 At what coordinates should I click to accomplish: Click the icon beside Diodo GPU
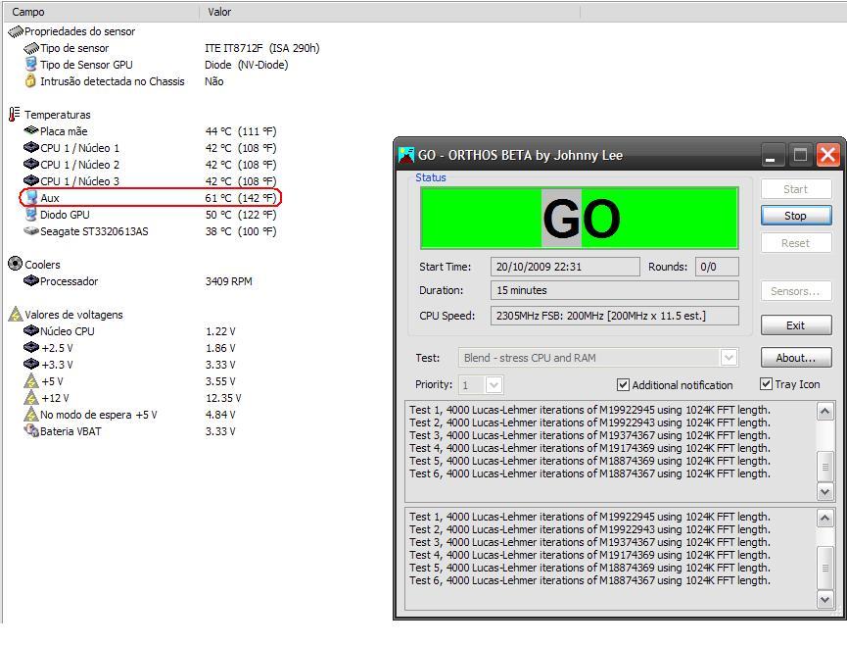(x=31, y=214)
